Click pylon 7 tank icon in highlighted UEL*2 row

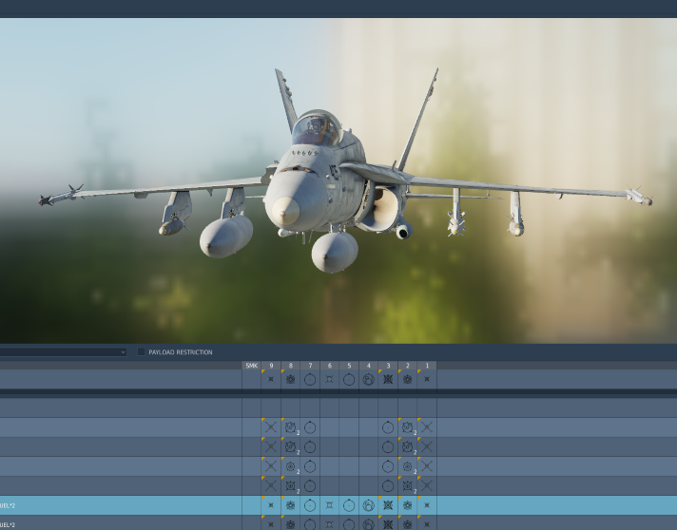(310, 505)
